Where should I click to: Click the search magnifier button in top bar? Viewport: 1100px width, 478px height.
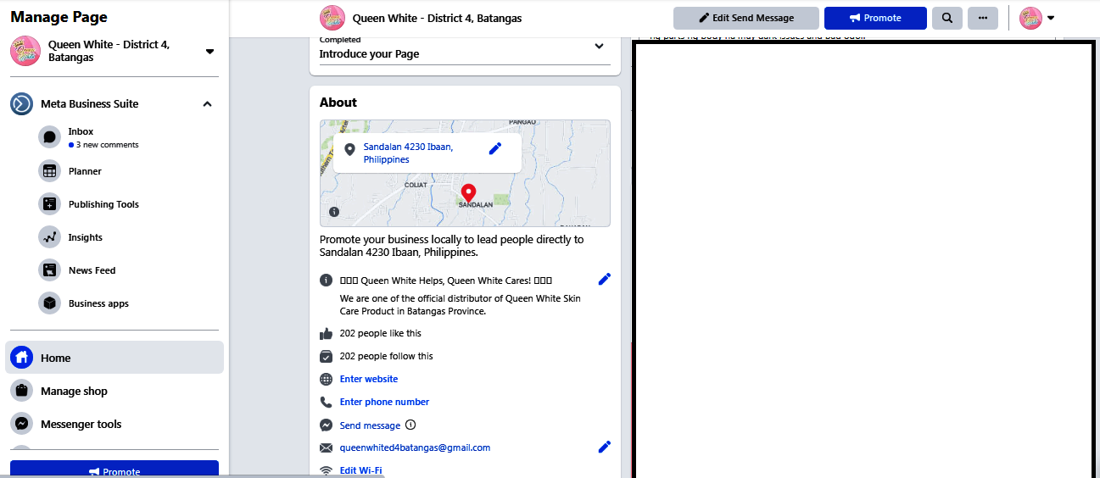click(947, 18)
